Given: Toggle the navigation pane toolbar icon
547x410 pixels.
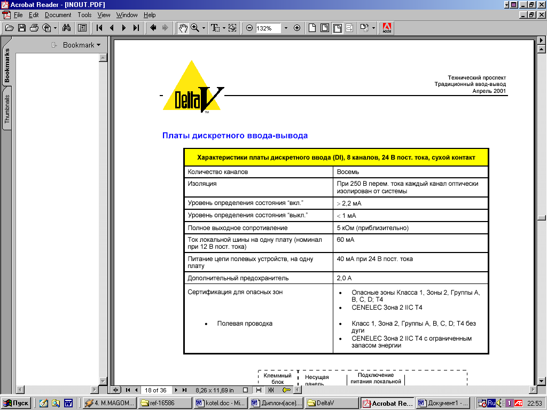Looking at the screenshot, I should click(82, 28).
